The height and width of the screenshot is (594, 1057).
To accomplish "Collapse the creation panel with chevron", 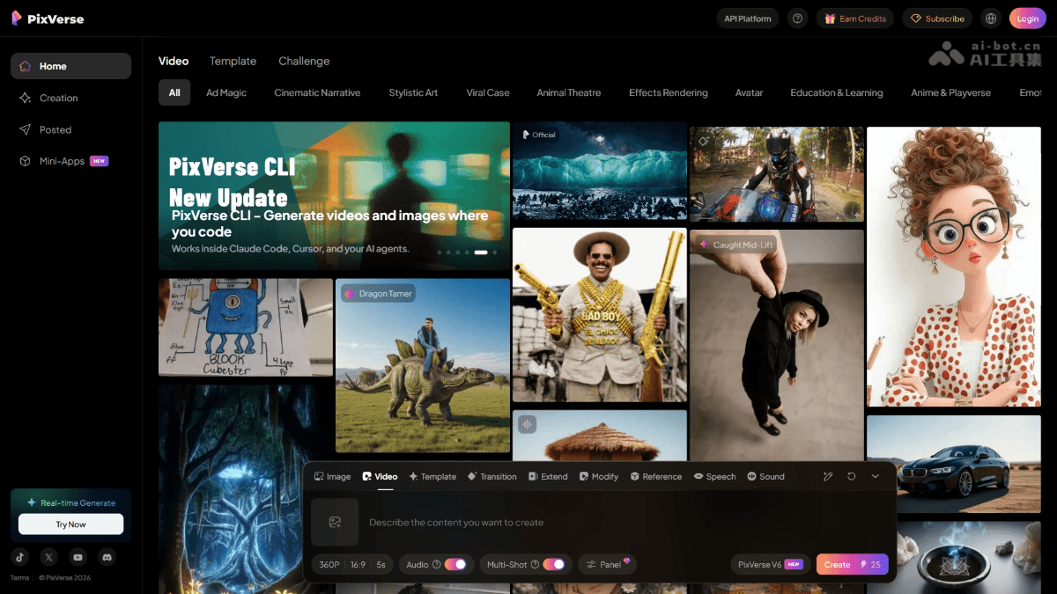I will [875, 476].
